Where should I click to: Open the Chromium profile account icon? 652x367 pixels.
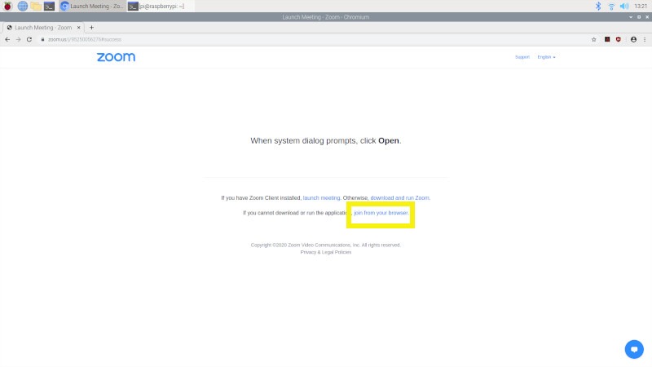[x=633, y=39]
